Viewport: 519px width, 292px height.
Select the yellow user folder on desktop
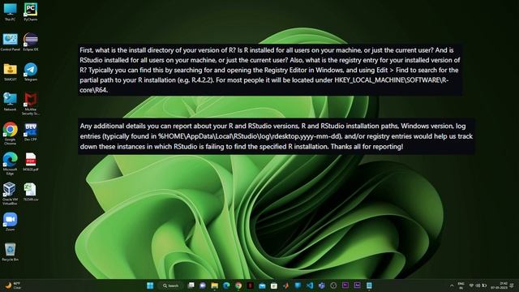coord(11,72)
